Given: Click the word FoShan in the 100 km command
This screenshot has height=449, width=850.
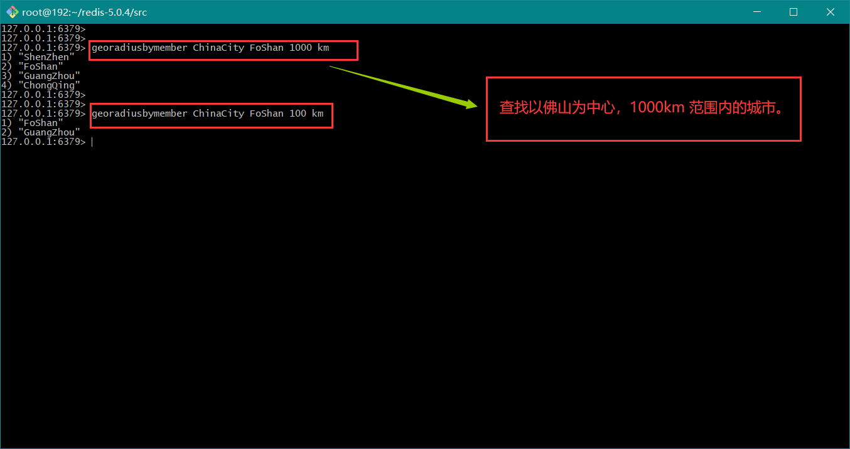Looking at the screenshot, I should pyautogui.click(x=266, y=114).
